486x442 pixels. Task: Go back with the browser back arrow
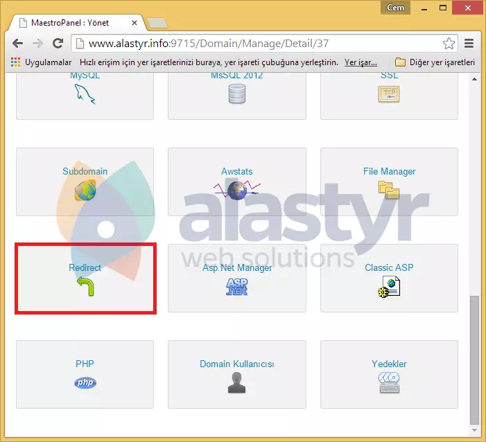17,44
